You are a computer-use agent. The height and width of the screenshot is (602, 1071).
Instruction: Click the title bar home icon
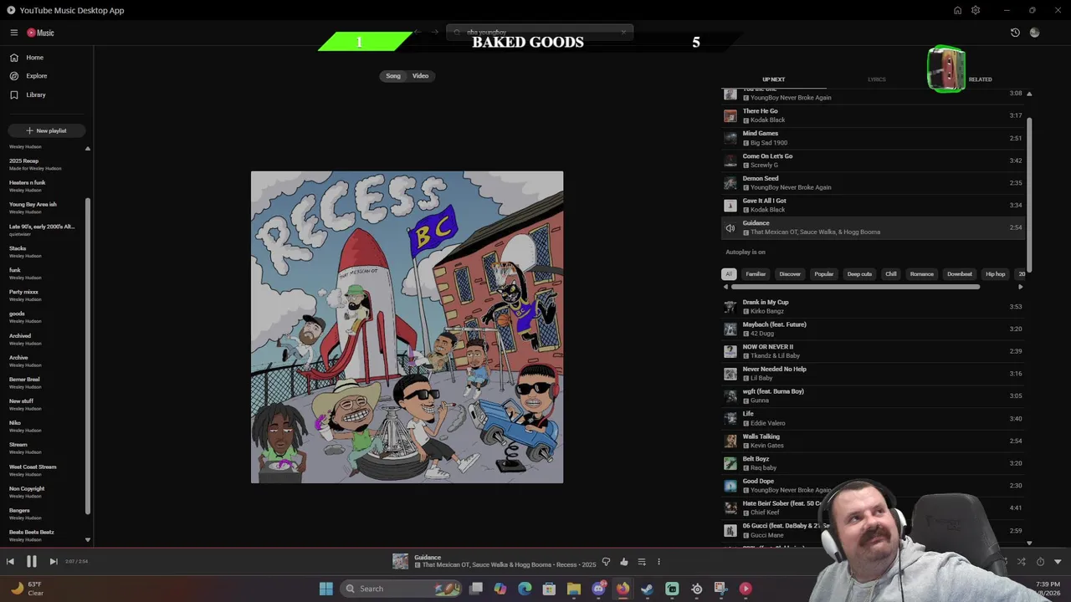point(957,10)
